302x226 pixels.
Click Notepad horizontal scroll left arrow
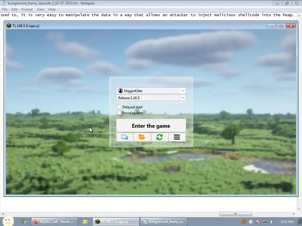pyautogui.click(x=3, y=214)
